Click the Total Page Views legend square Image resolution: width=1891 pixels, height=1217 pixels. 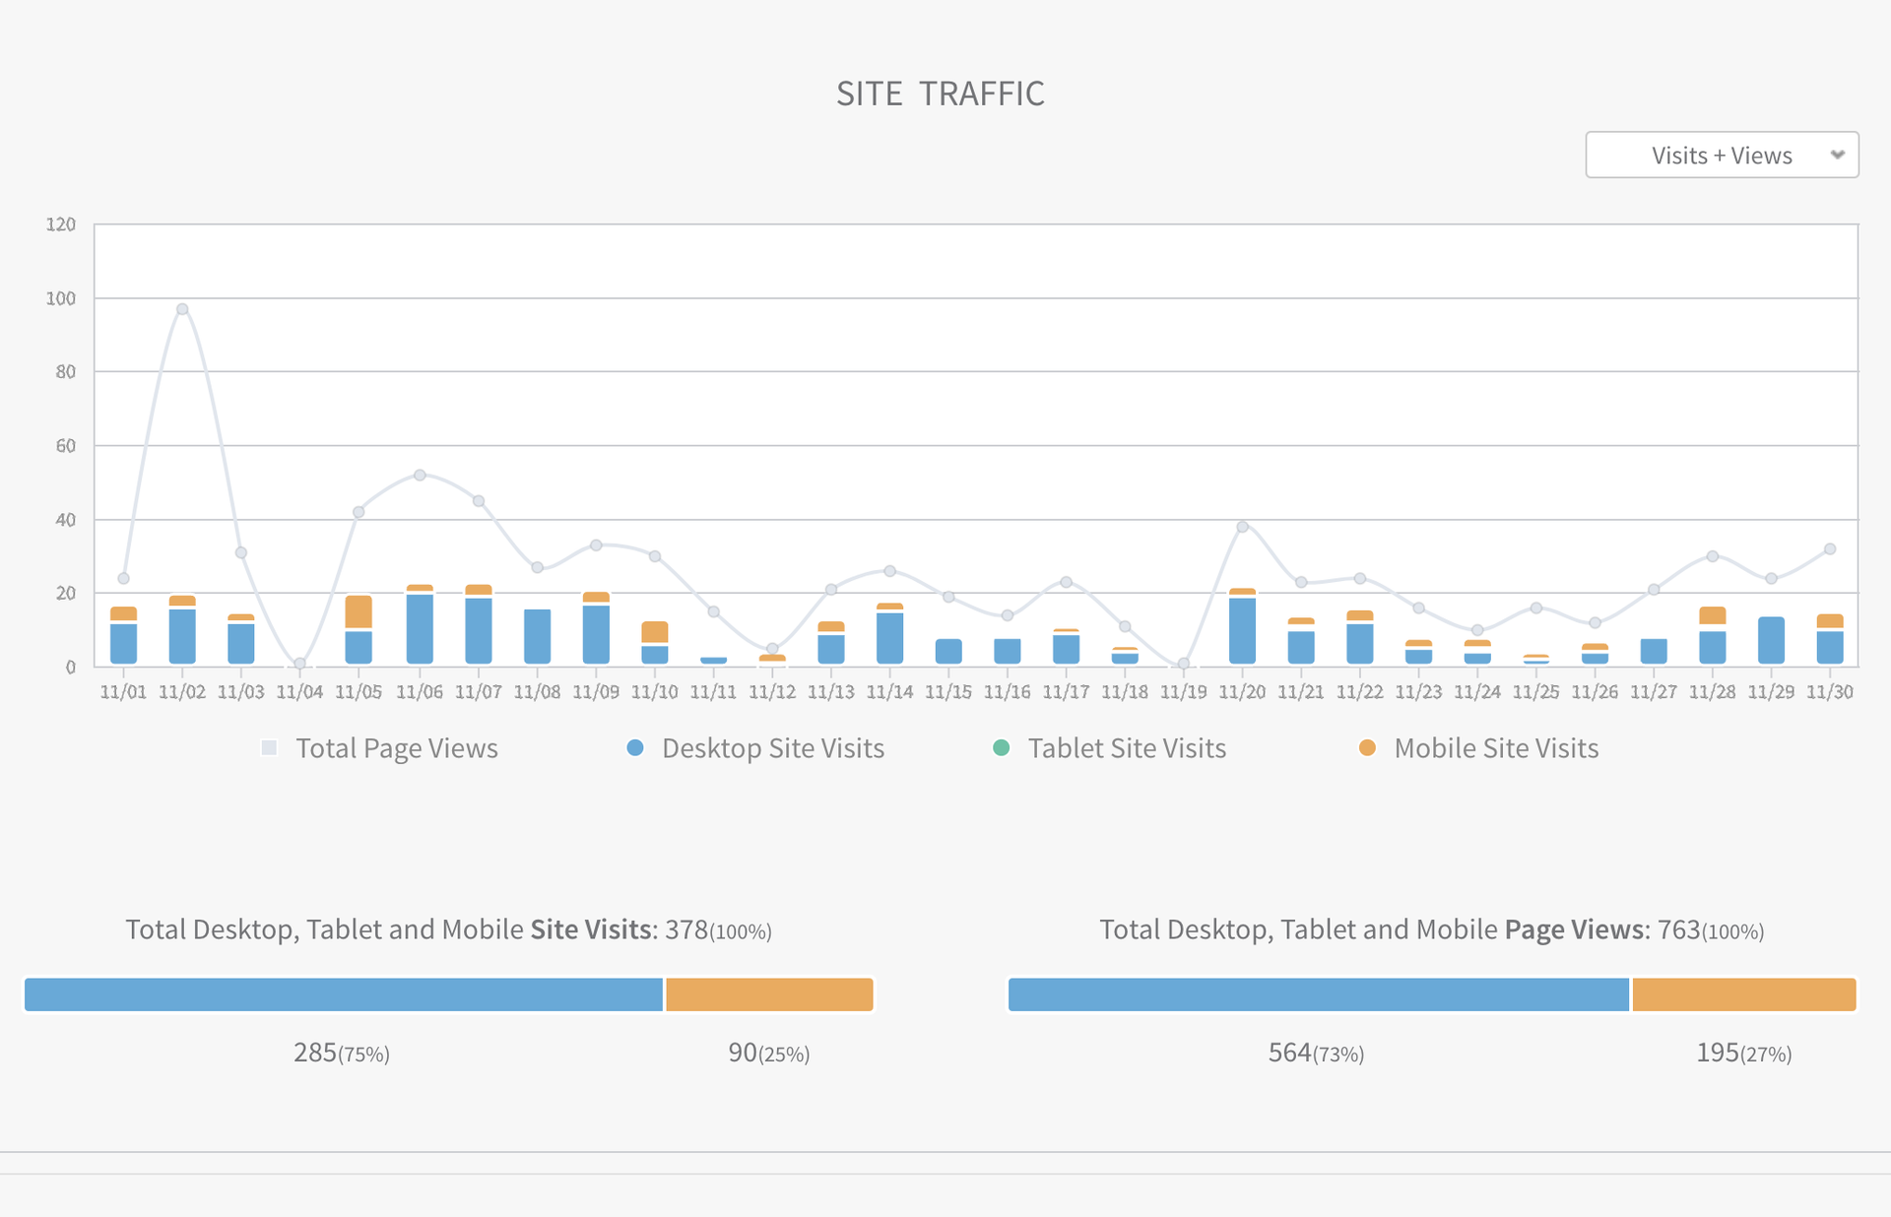pyautogui.click(x=269, y=748)
